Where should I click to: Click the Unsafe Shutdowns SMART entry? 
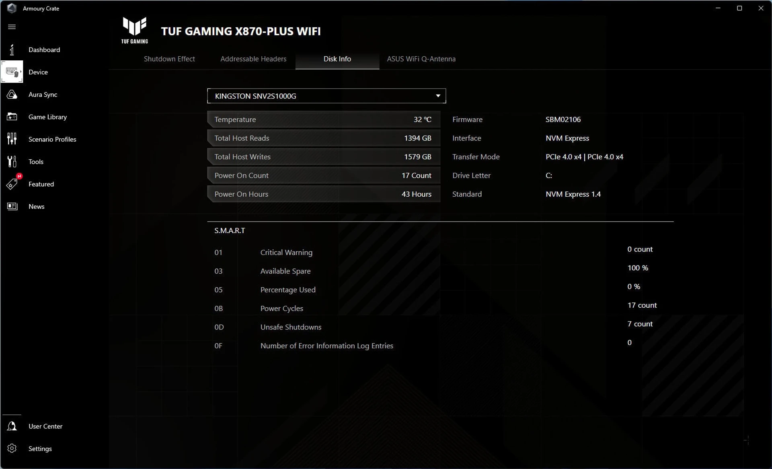click(x=291, y=327)
